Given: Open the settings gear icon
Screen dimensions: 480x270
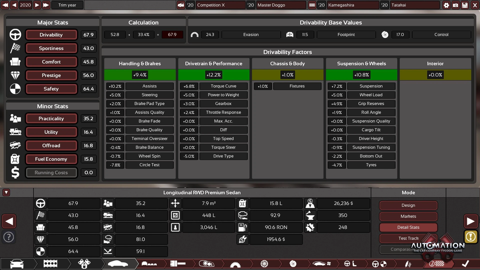Looking at the screenshot, I should (446, 5).
